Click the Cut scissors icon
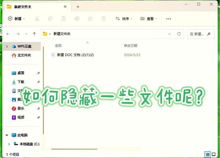Viewport: 220px width, 158px height. (37, 19)
